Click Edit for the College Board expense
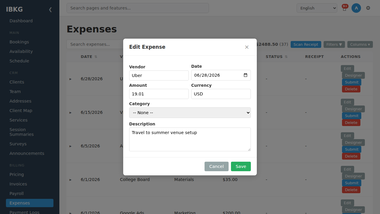Screen dimensions: 380x214 click(347, 169)
